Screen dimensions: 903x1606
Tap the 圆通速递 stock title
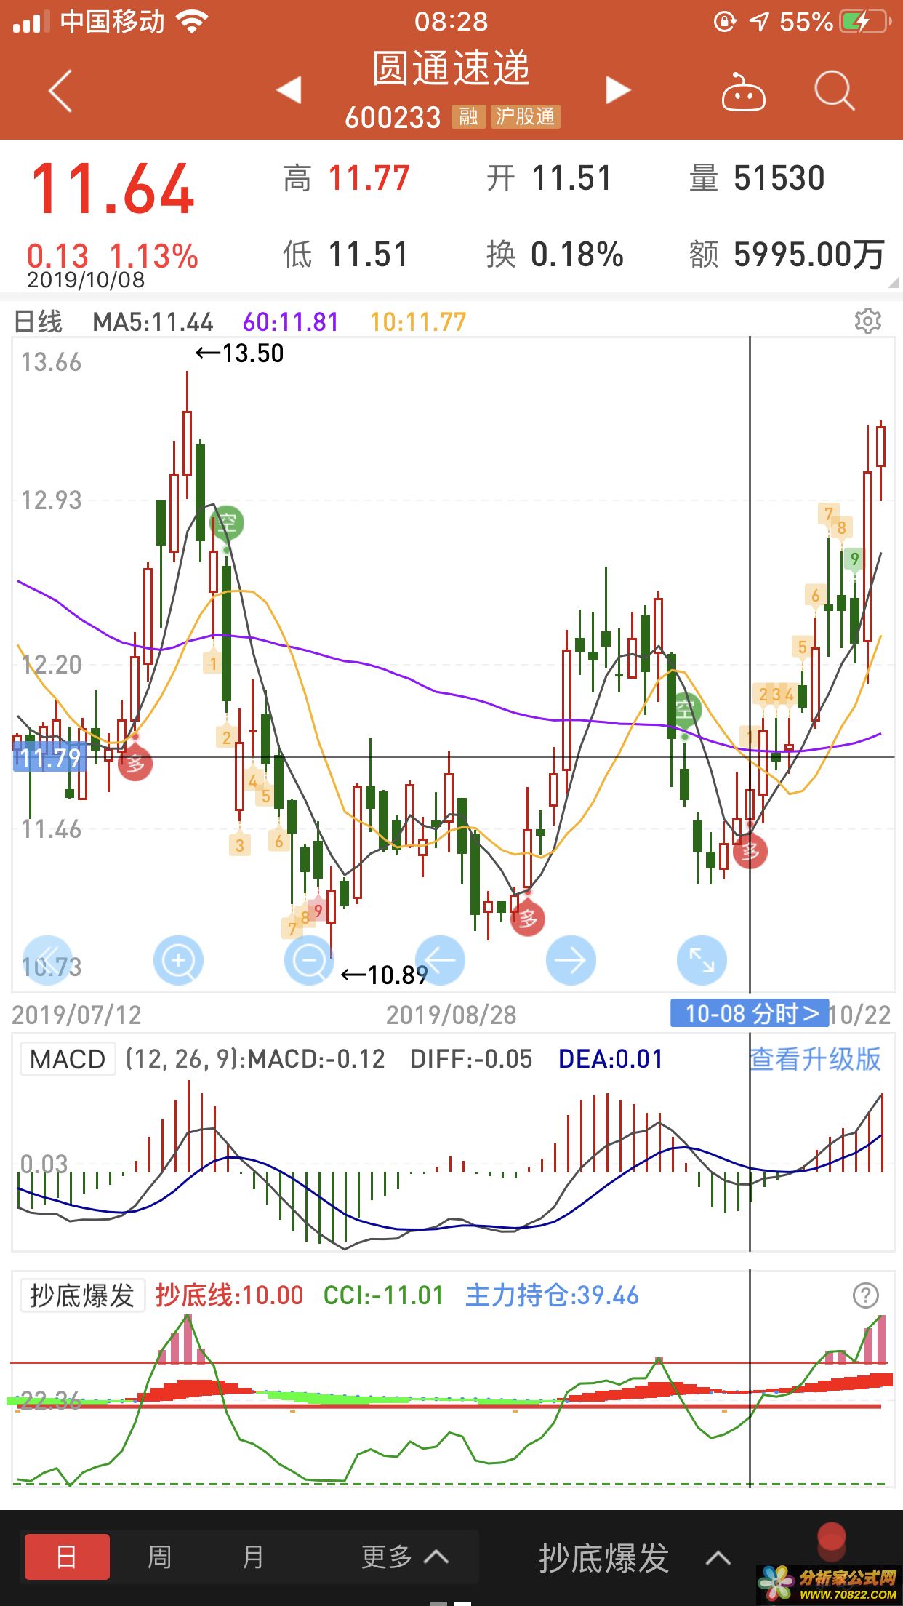pyautogui.click(x=451, y=68)
